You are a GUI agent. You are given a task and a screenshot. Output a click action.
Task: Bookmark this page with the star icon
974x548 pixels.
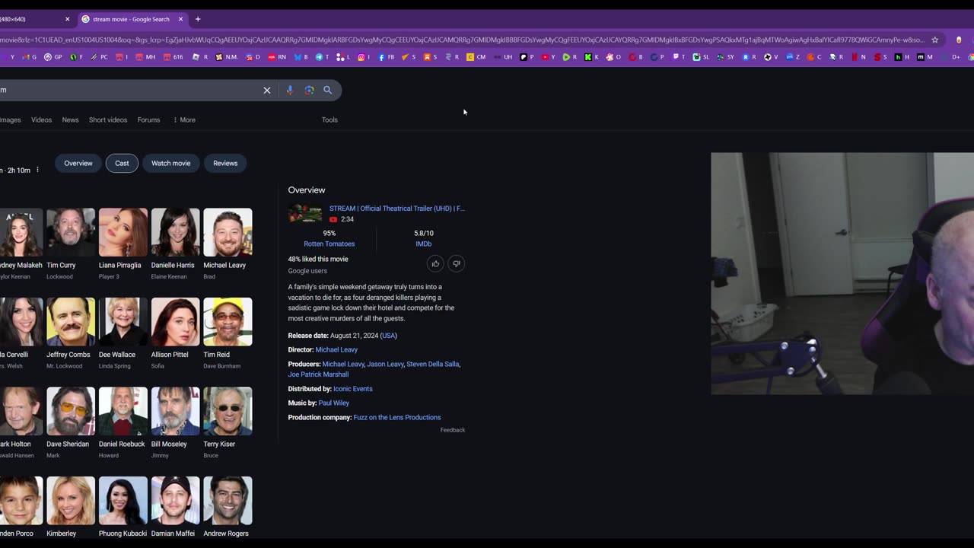coord(935,40)
